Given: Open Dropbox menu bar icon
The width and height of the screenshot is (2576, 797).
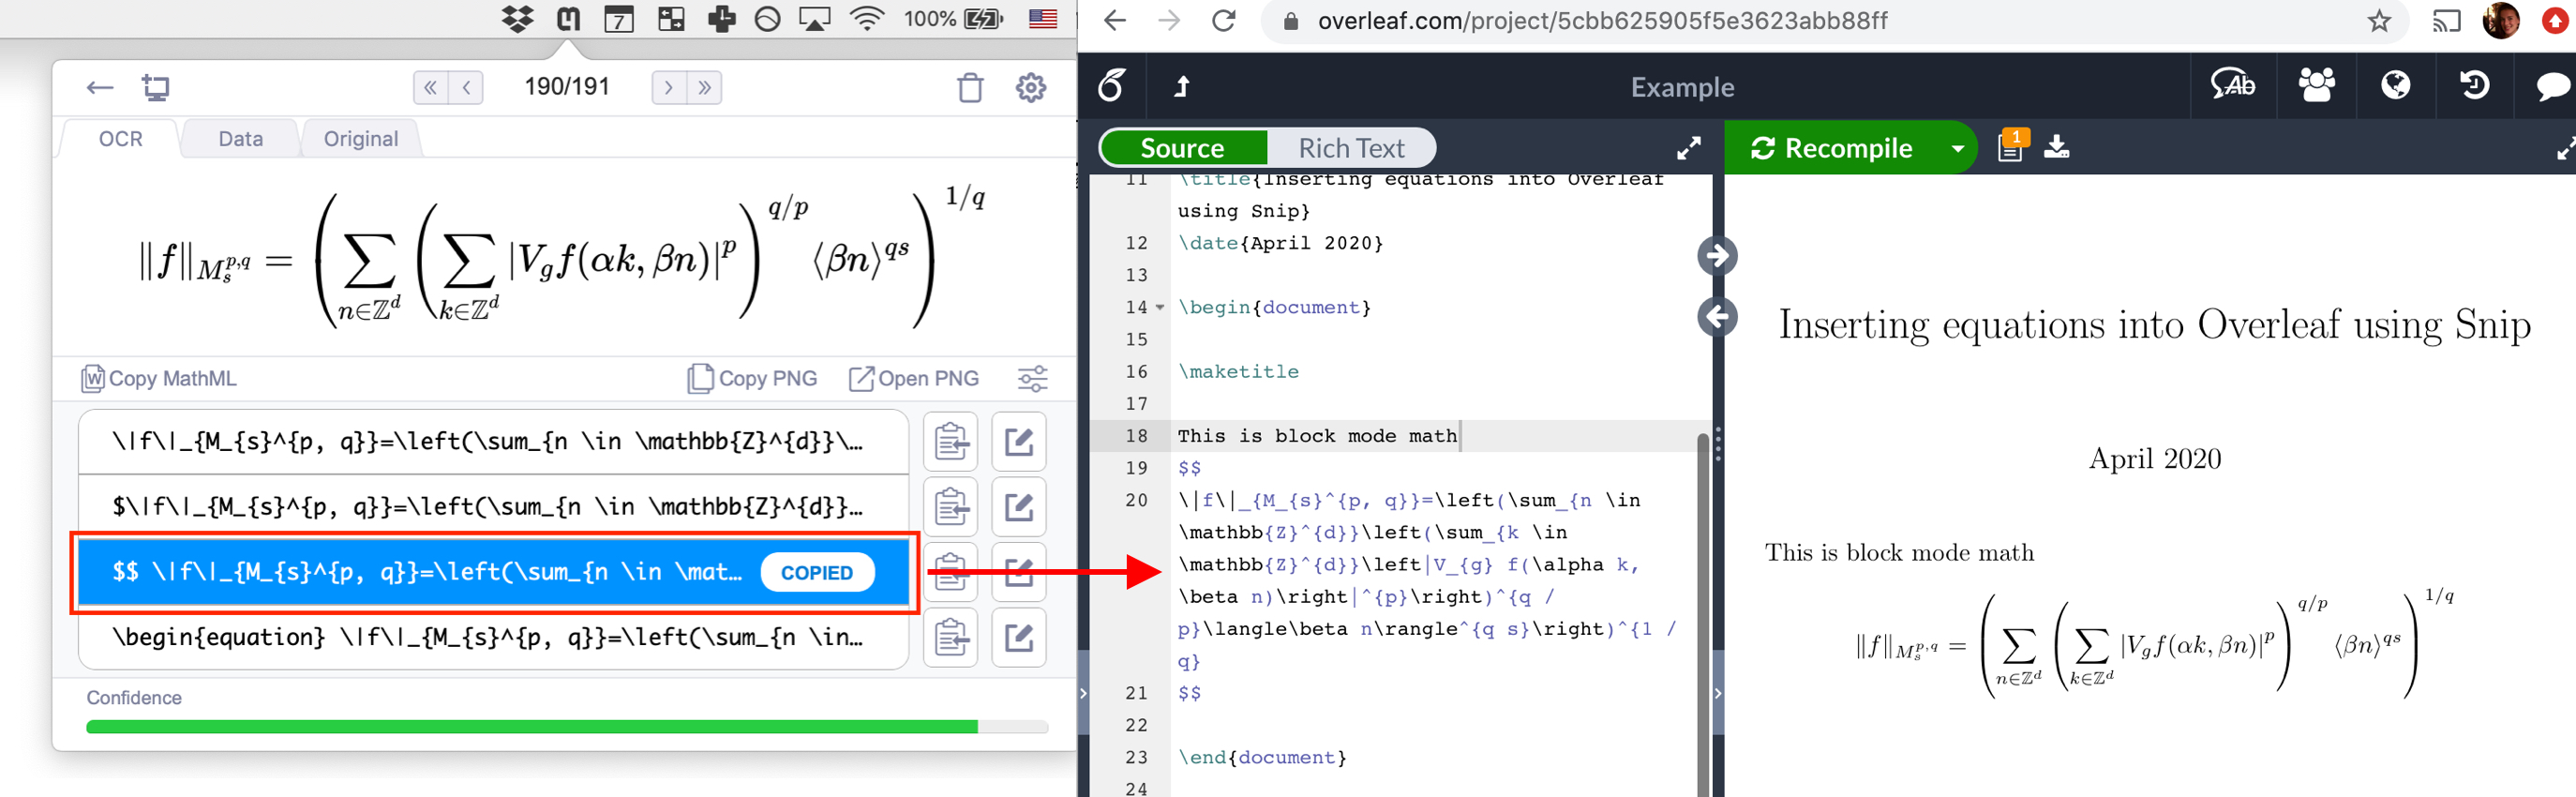Looking at the screenshot, I should (517, 19).
